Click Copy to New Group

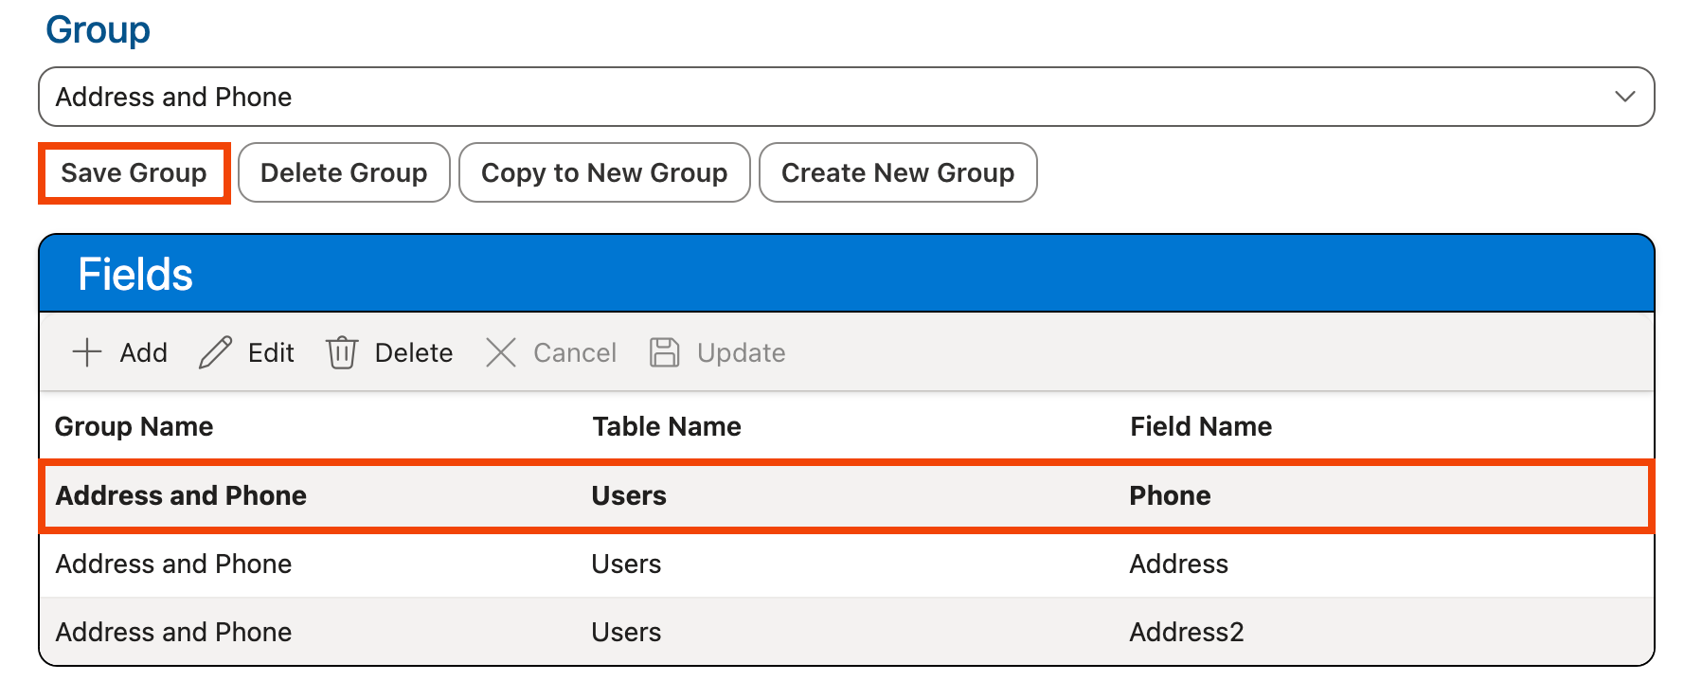coord(604,172)
